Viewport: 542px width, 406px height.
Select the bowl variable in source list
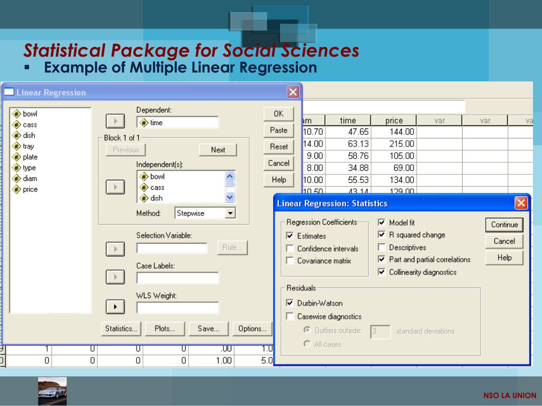click(25, 114)
